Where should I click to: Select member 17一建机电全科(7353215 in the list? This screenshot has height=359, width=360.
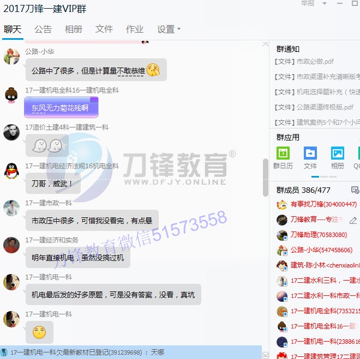325,311
